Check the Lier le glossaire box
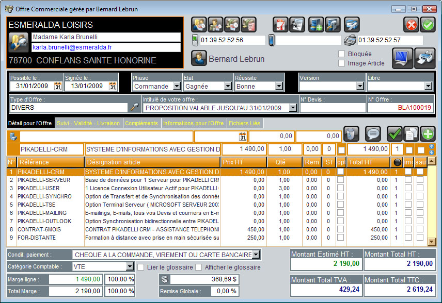Screen dimensions: 442x303 (x=141, y=267)
